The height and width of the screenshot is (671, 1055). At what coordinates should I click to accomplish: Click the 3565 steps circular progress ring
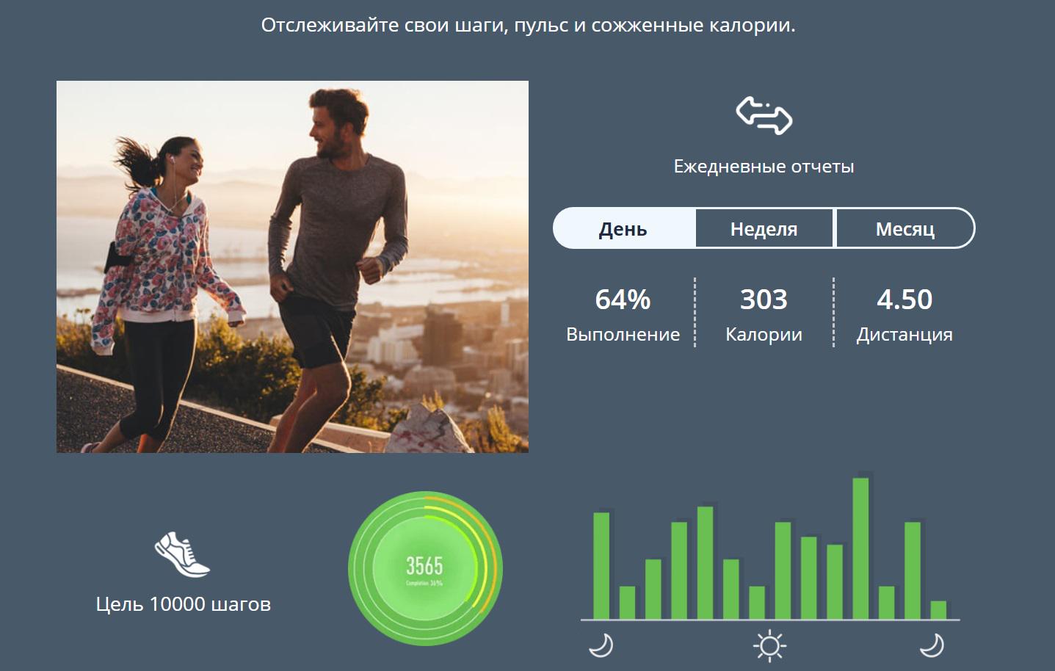[x=425, y=569]
